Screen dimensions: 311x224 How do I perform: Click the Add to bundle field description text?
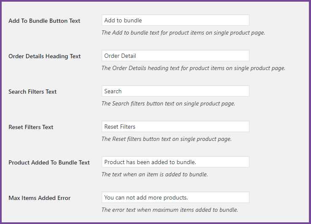183,32
